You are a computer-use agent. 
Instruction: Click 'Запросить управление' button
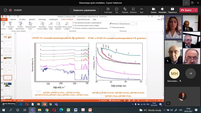tap(84, 10)
